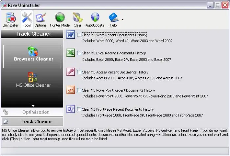
Task: Open the Options toolbar icon
Action: click(x=40, y=20)
